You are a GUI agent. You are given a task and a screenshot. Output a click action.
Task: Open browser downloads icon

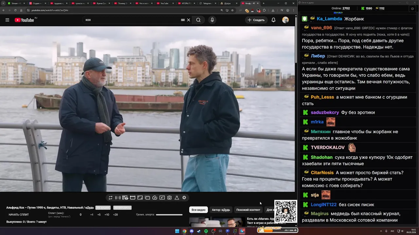pos(273,10)
